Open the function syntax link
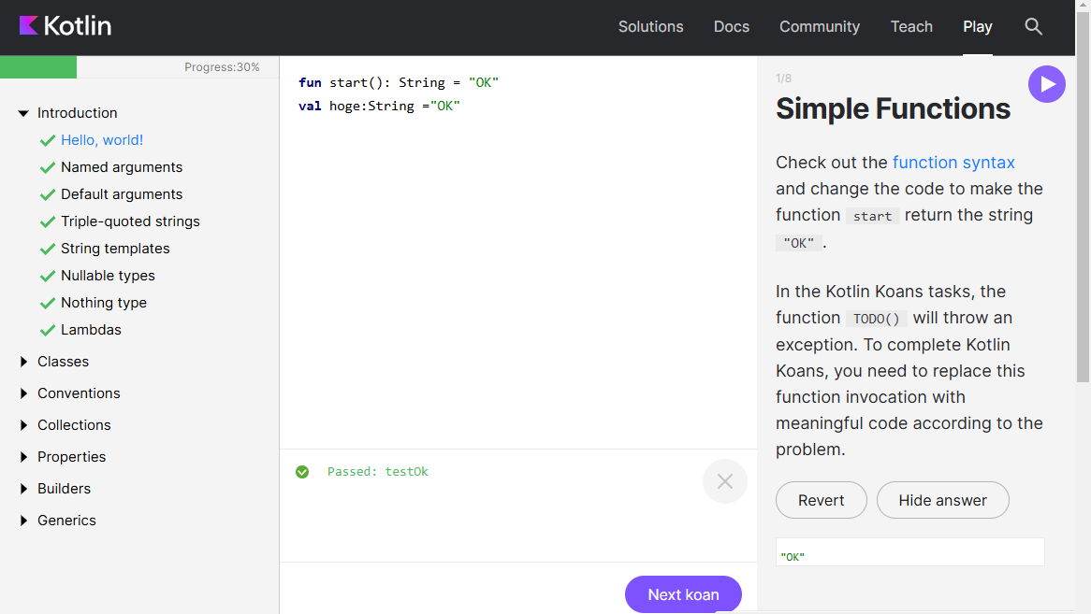Screen dimensions: 1091x614 [953, 163]
